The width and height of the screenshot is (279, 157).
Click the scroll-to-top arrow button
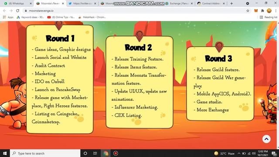[266, 139]
